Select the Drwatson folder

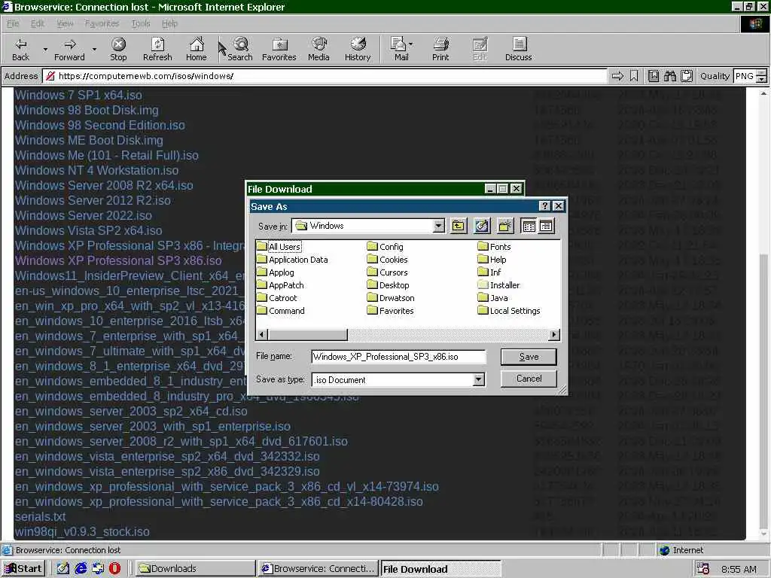coord(391,298)
